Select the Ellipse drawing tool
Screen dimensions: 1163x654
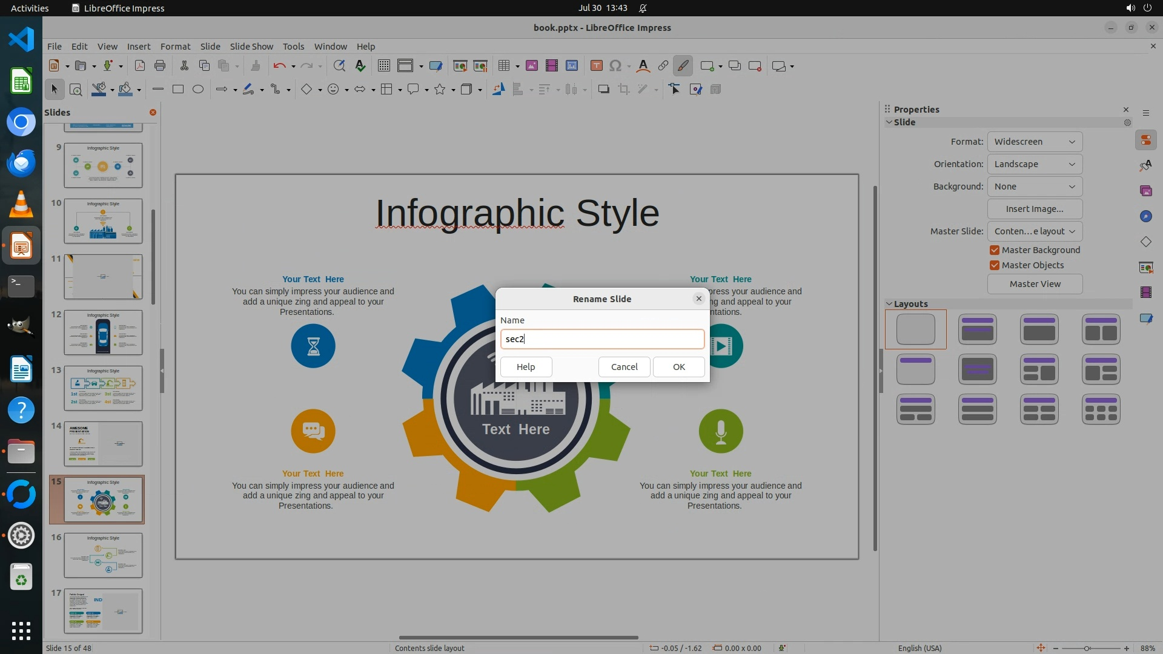coord(198,90)
